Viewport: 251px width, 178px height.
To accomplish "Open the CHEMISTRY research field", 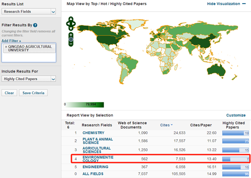I will click(x=93, y=133).
